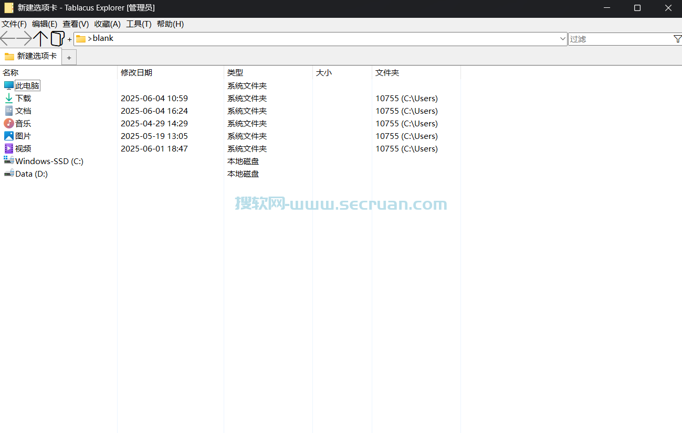The image size is (682, 433).
Task: Click inside the 过滤 filter field
Action: click(x=620, y=39)
